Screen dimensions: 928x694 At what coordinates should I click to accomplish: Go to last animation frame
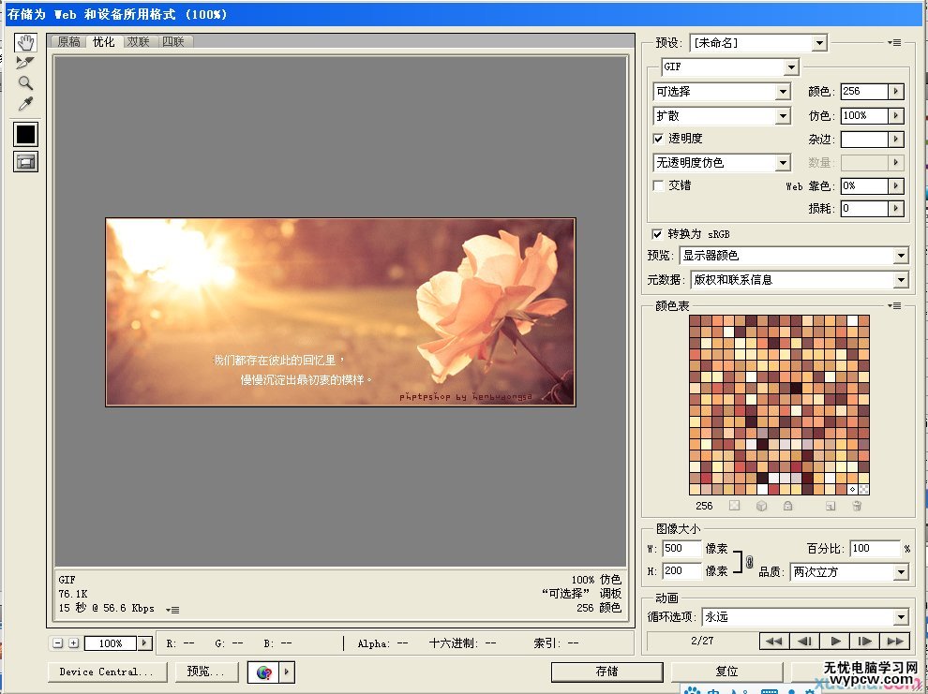[x=895, y=641]
